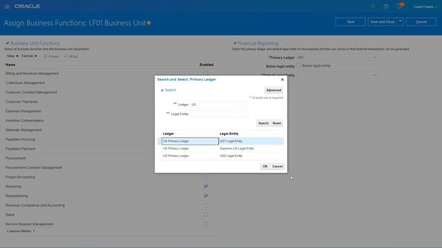
Task: Click the Oracle logo
Action: pyautogui.click(x=28, y=6)
